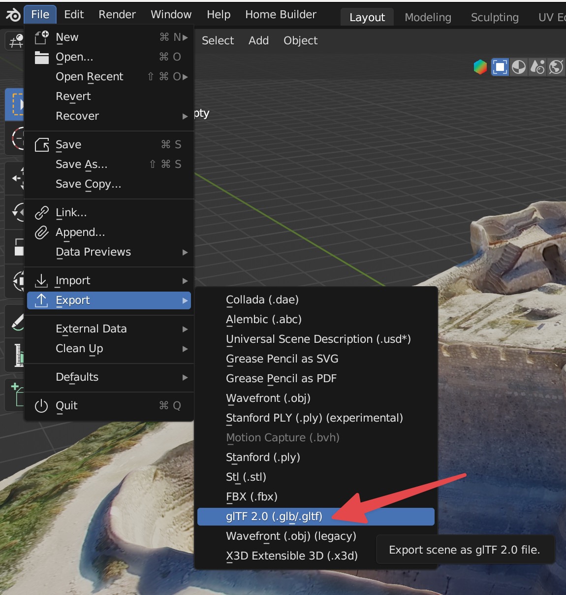
Task: Pick the Scale tool
Action: click(x=18, y=247)
